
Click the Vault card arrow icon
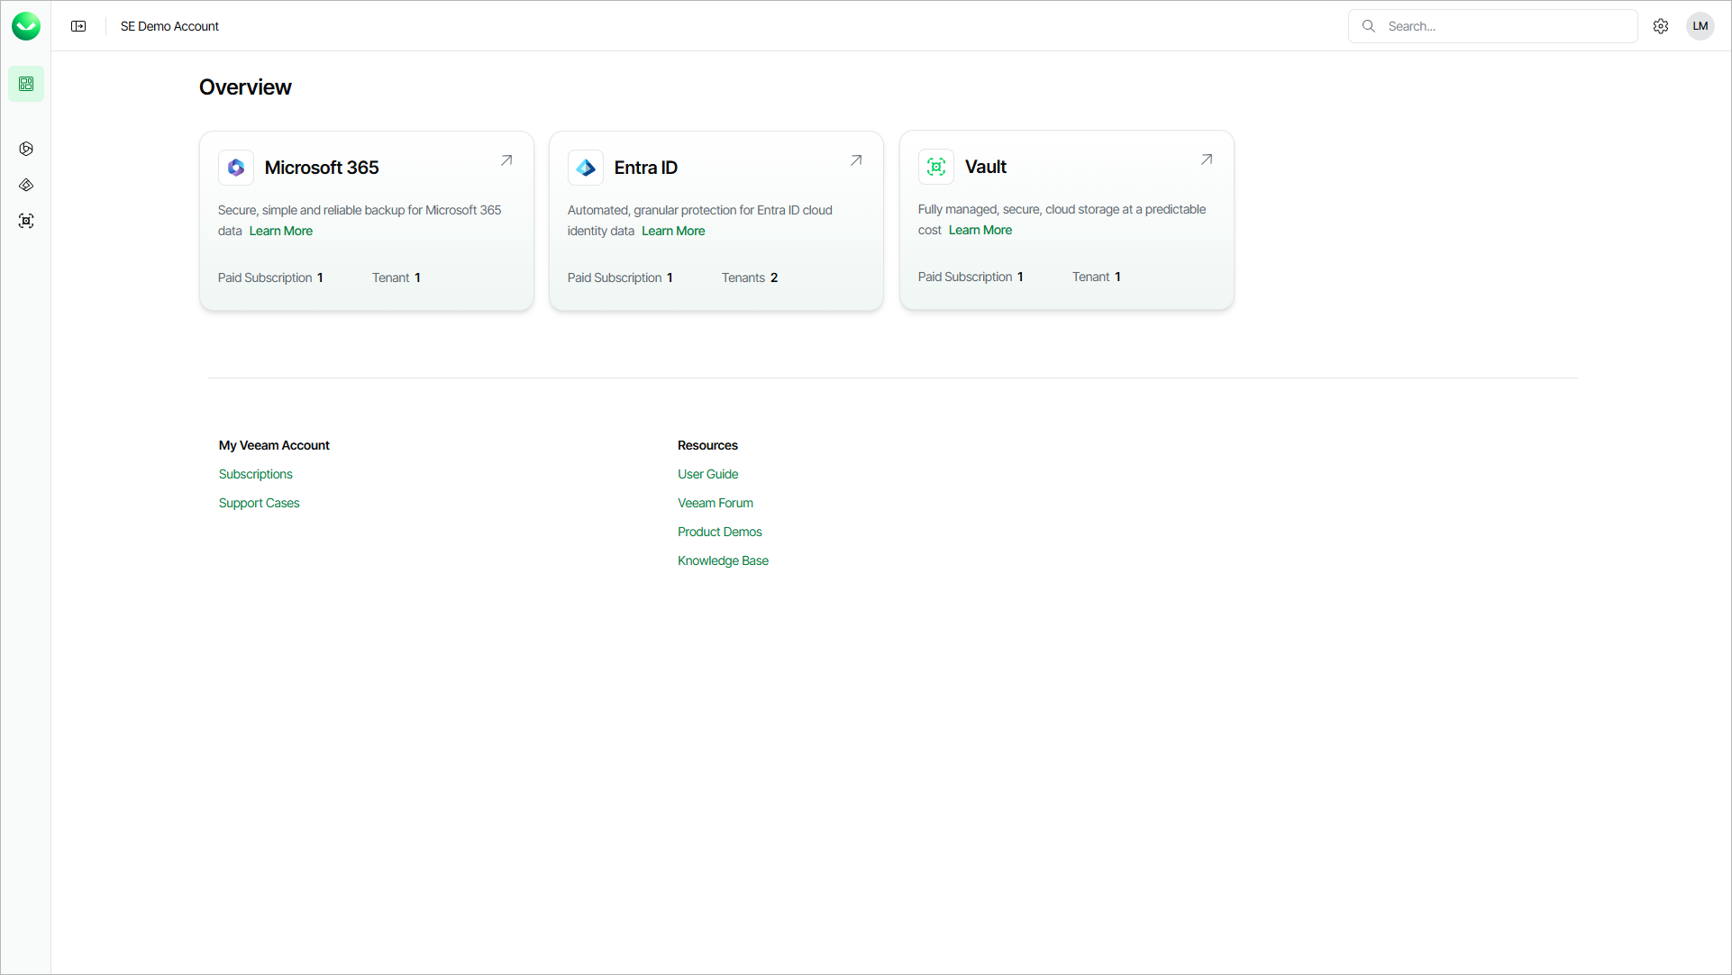point(1207,159)
